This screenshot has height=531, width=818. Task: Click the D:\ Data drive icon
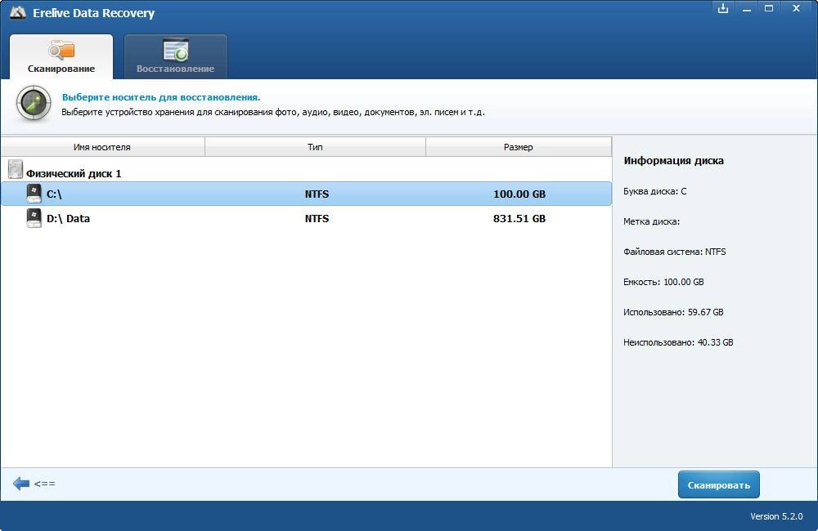34,218
